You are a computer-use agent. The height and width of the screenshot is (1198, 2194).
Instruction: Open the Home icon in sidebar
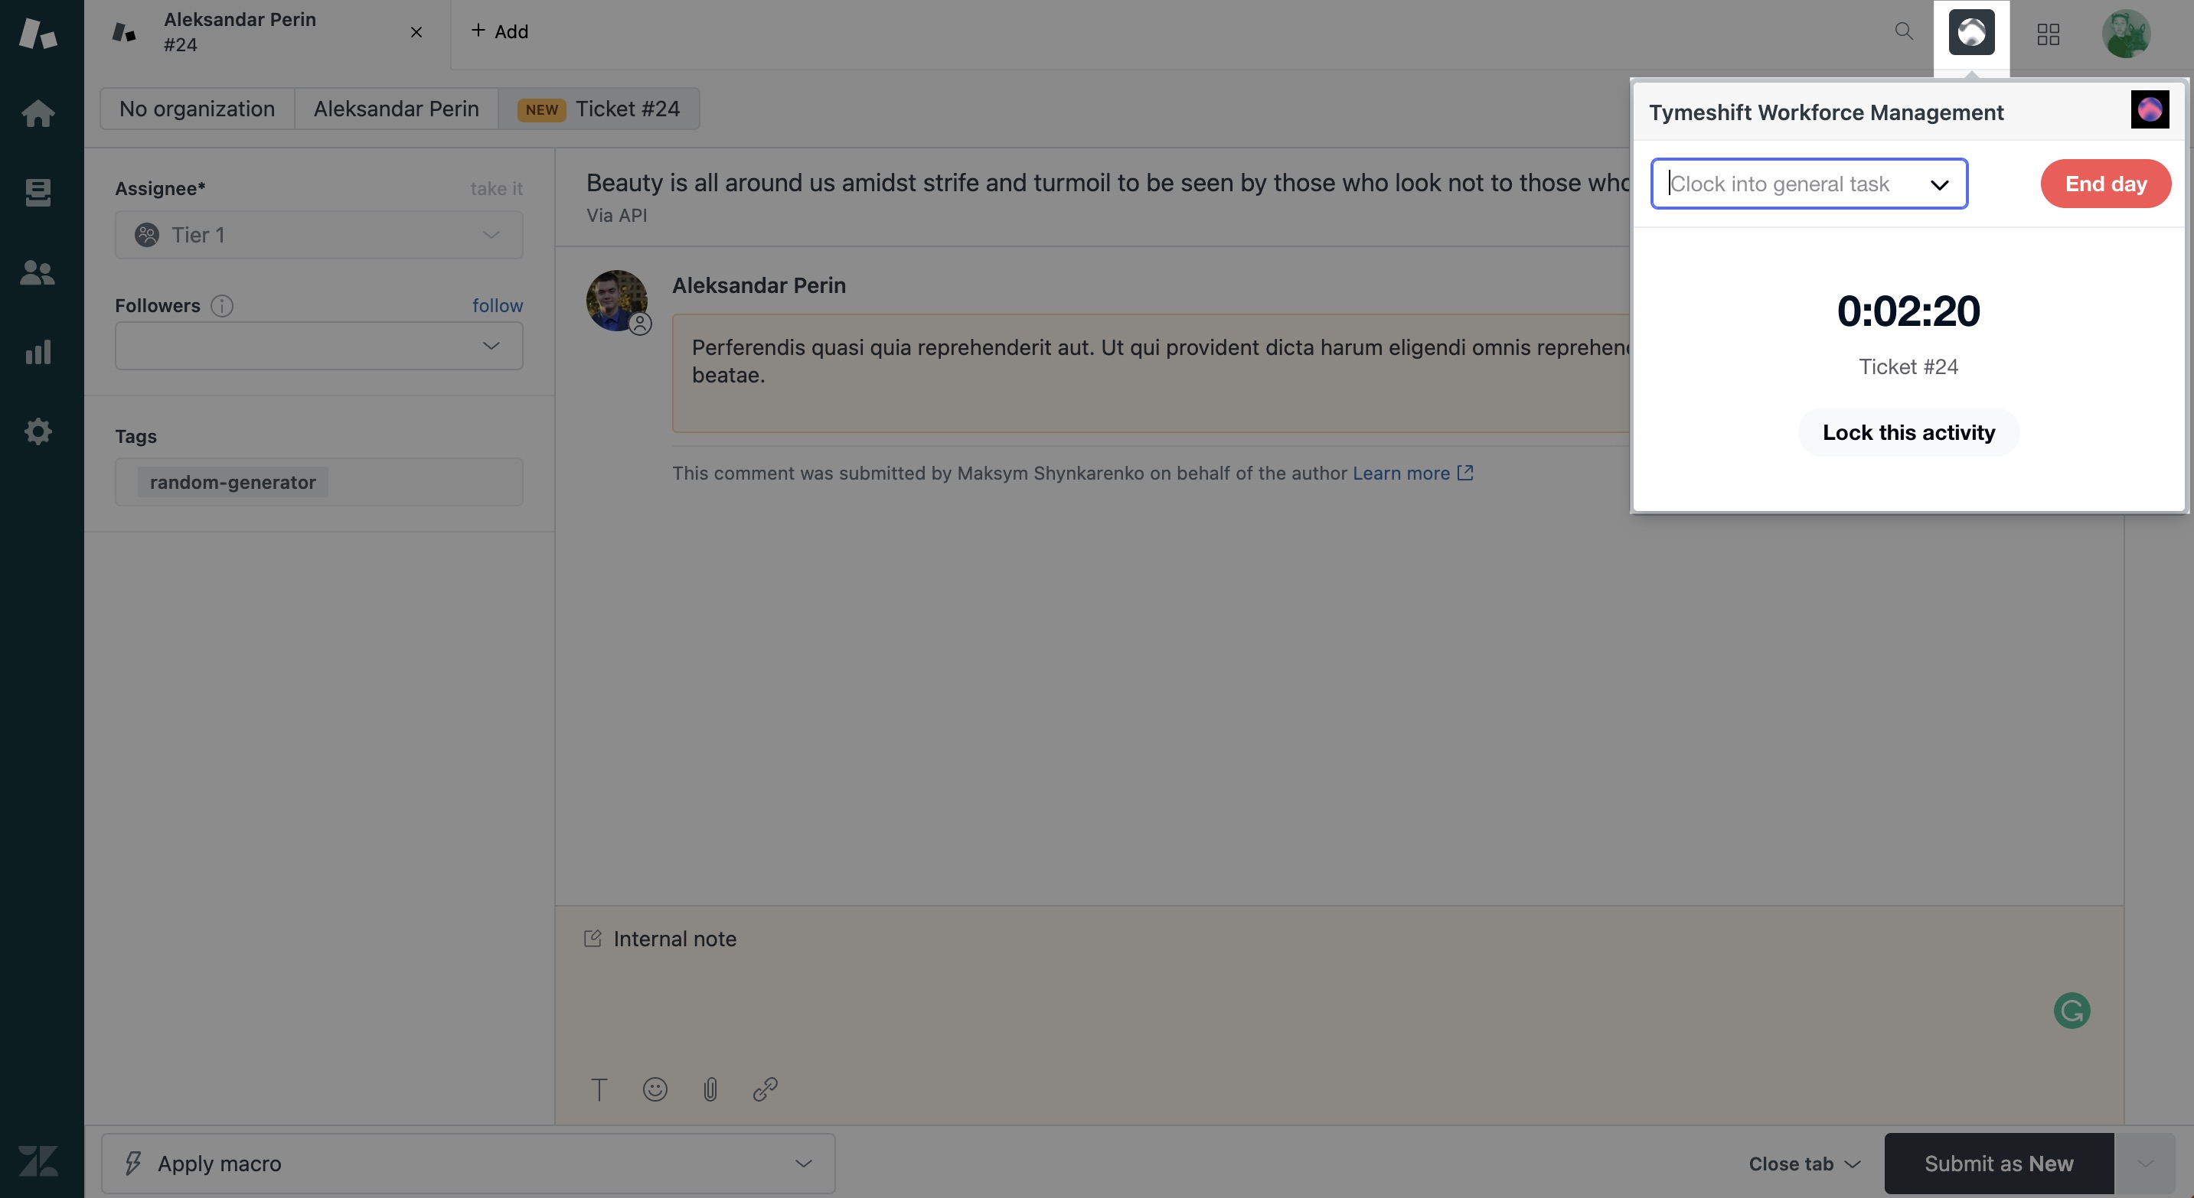38,113
